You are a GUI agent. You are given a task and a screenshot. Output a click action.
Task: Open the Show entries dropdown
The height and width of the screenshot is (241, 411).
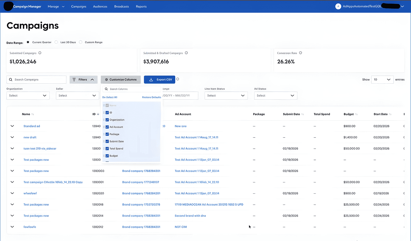point(382,79)
